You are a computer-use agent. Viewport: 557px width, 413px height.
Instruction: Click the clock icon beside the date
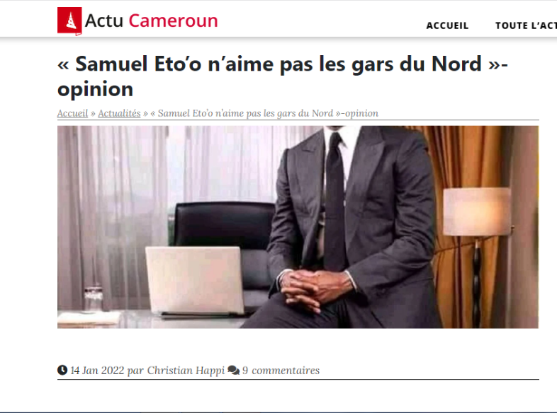(62, 370)
